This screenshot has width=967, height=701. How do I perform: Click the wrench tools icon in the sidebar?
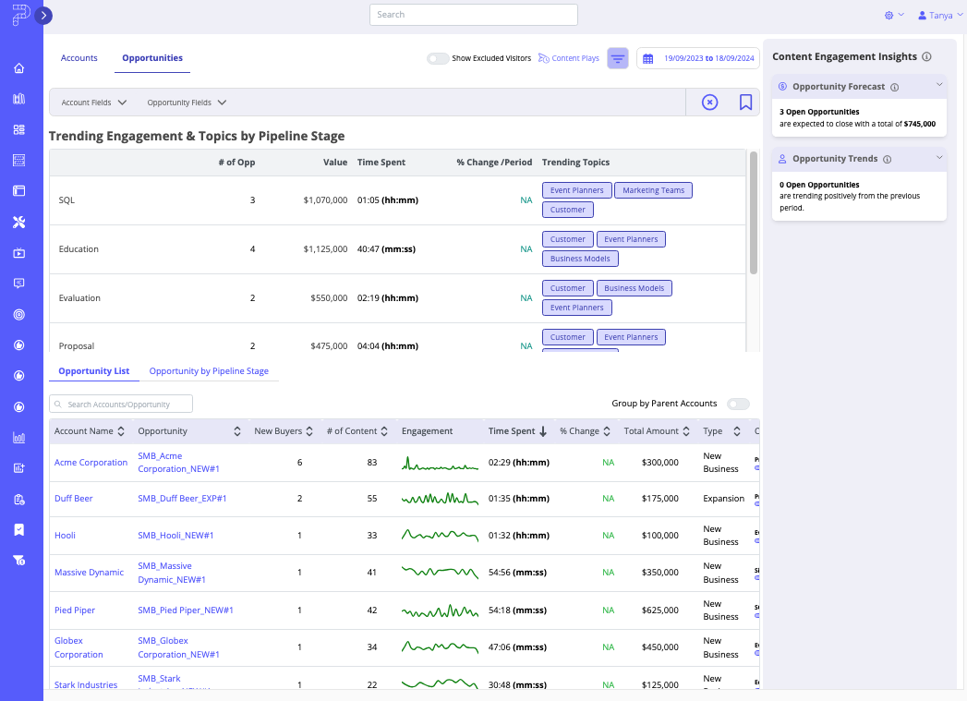click(18, 222)
